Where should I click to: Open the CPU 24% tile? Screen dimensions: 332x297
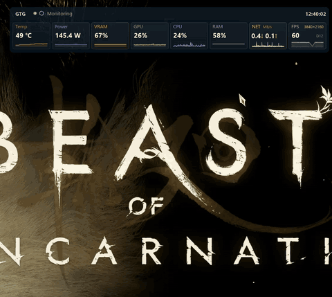[x=189, y=36]
